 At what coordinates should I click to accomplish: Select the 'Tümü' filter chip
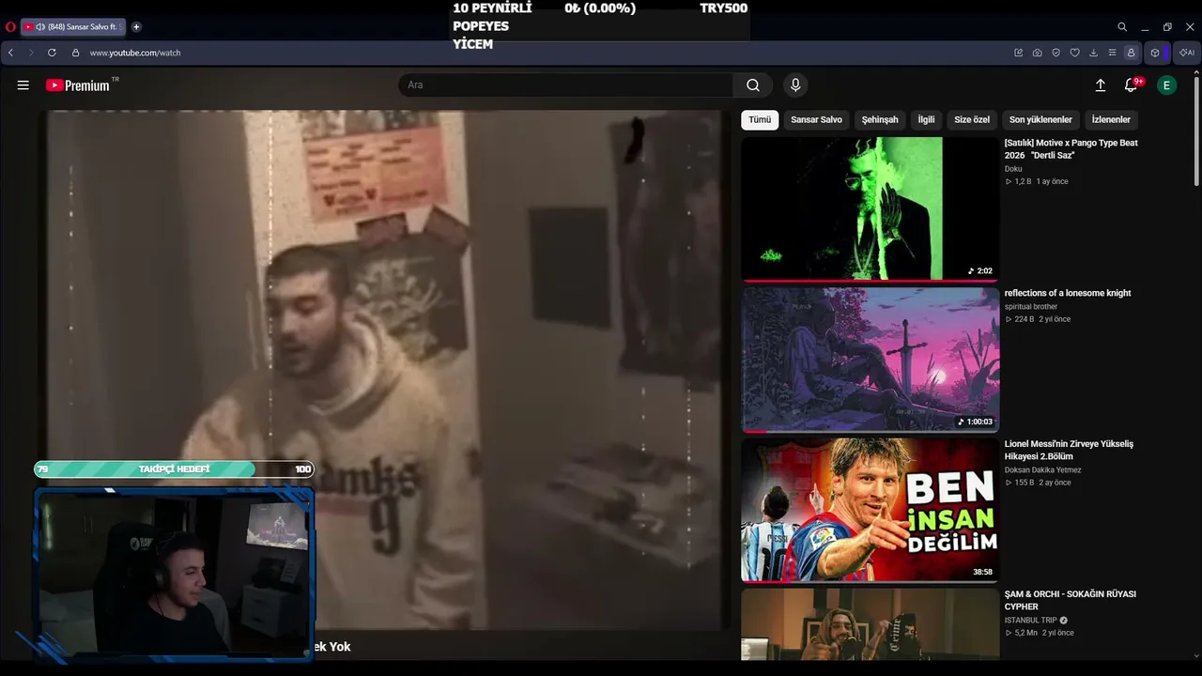760,120
